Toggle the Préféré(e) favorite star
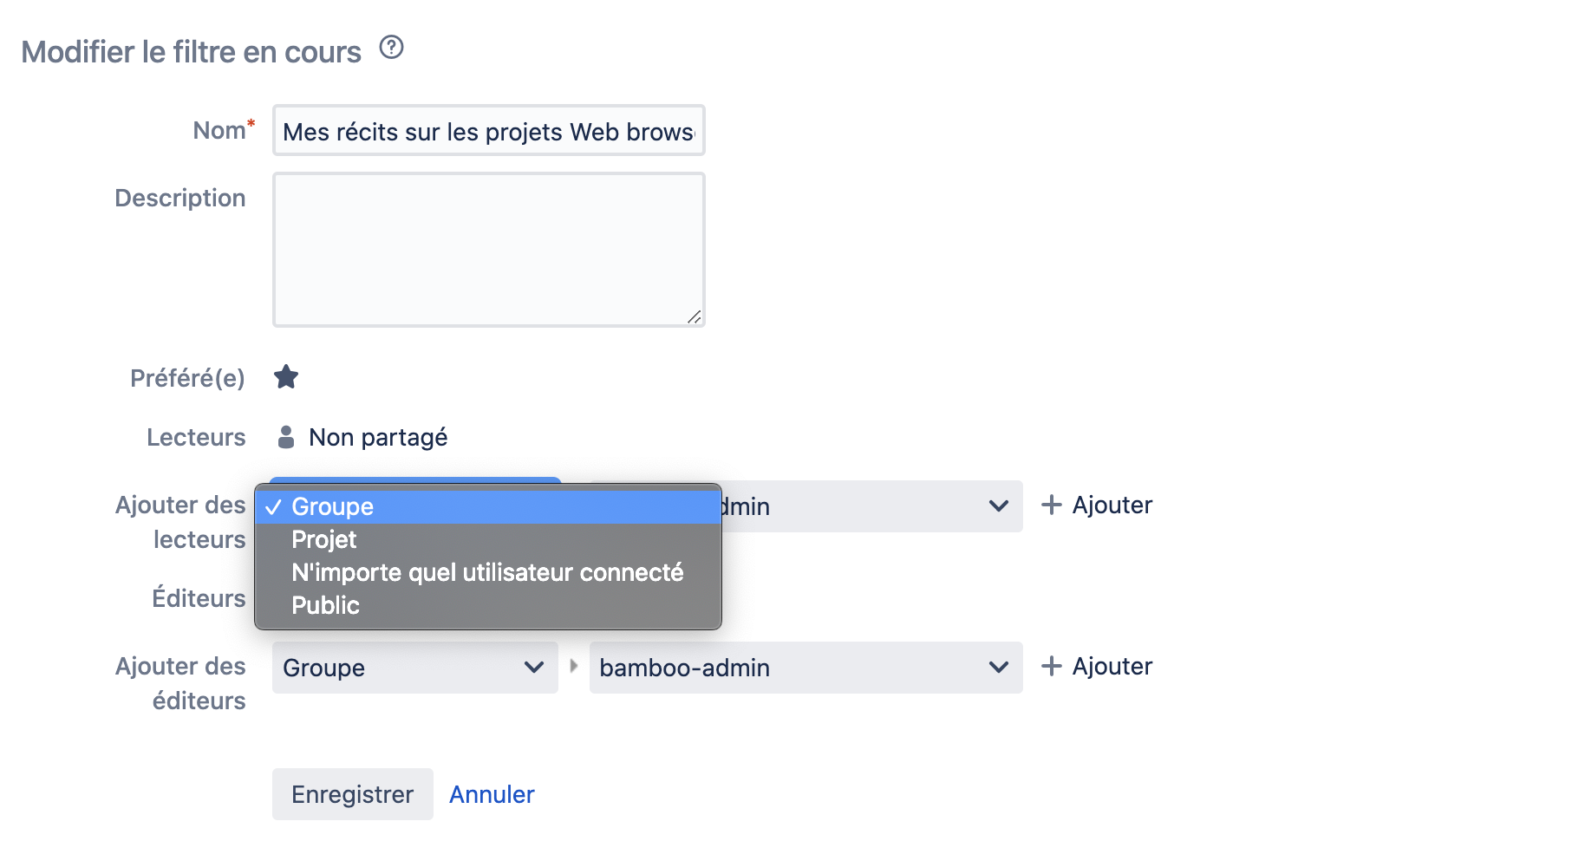Viewport: 1585px width, 841px height. tap(286, 377)
